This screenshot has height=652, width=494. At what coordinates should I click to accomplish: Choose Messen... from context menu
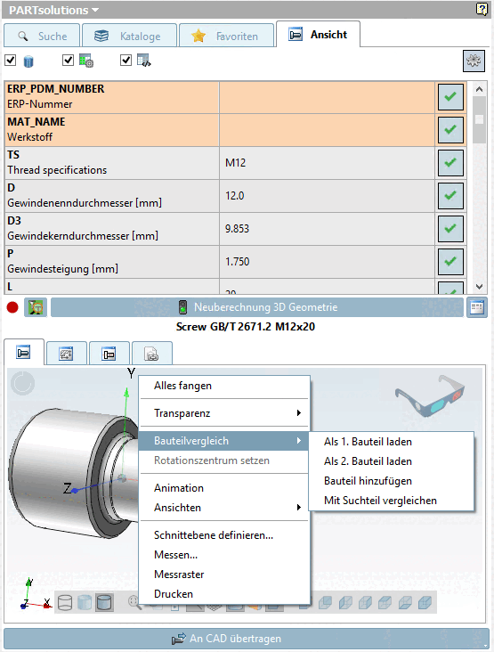tap(225, 555)
